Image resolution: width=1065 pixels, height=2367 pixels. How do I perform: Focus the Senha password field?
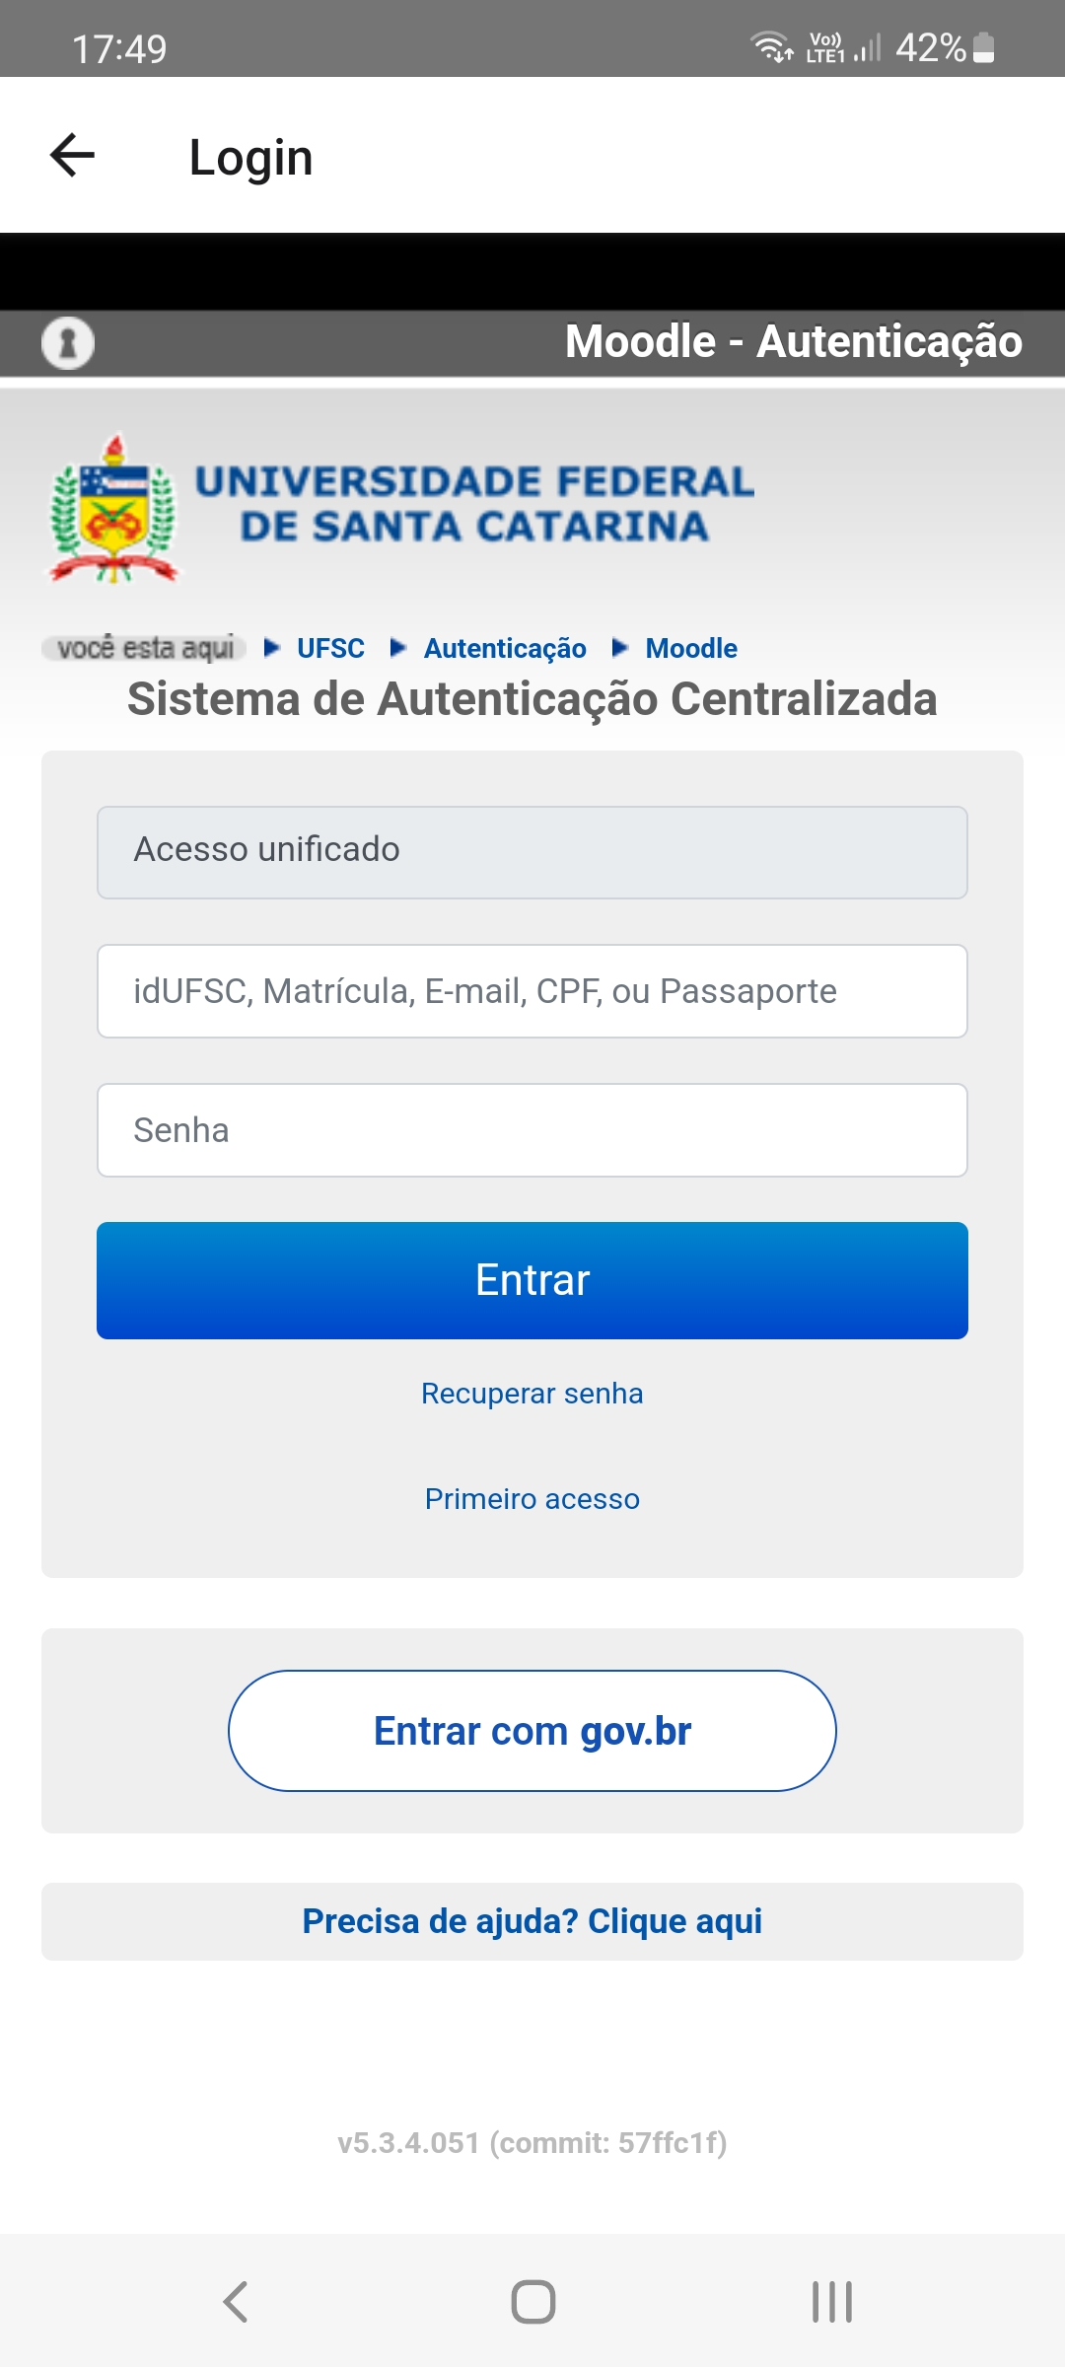tap(532, 1130)
